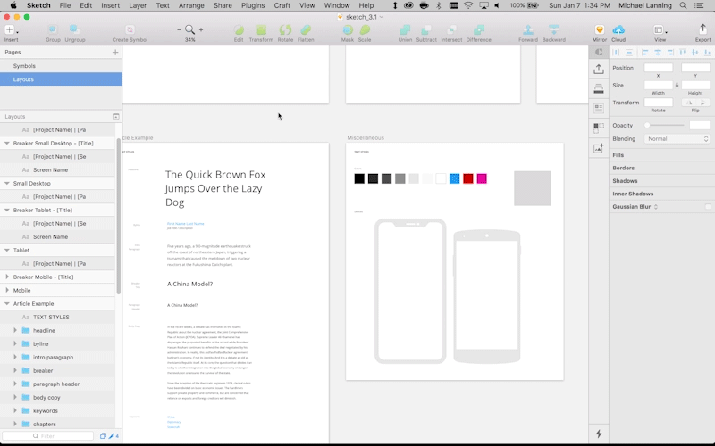Click the blue color swatch
This screenshot has height=446, width=715.
tap(455, 178)
